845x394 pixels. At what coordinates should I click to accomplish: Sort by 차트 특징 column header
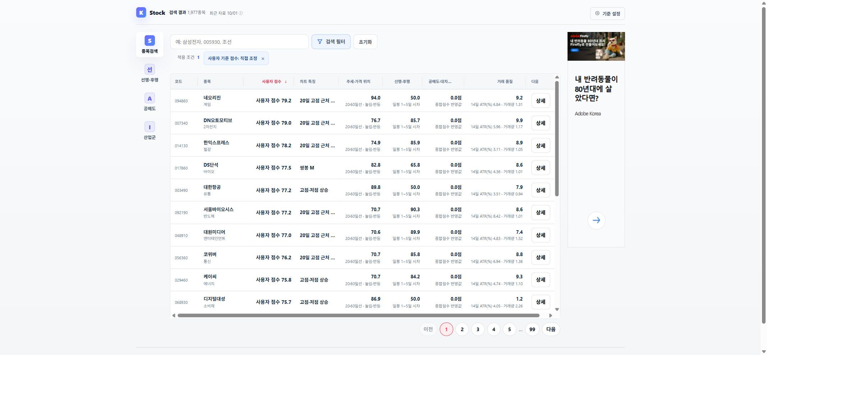308,82
